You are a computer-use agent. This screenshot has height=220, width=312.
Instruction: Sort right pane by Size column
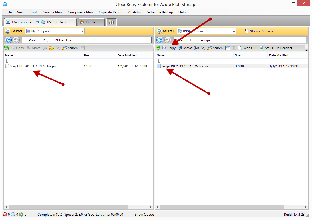coord(250,55)
